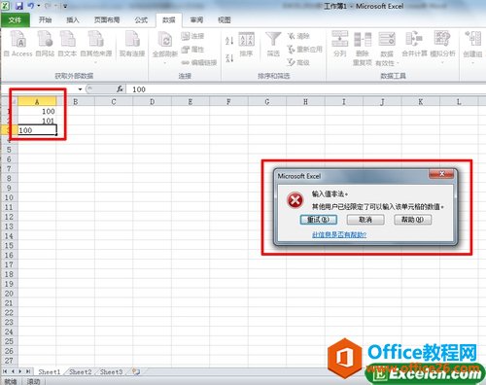This screenshot has height=385, width=486.
Task: Open Connections (连接) in the ribbon
Action: point(192,36)
